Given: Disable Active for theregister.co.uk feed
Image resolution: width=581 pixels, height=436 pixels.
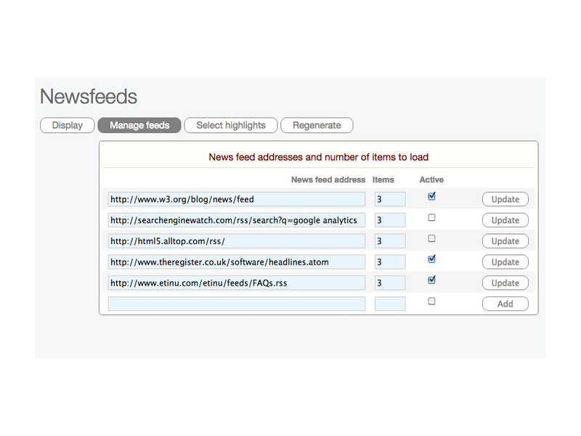Looking at the screenshot, I should pyautogui.click(x=431, y=259).
